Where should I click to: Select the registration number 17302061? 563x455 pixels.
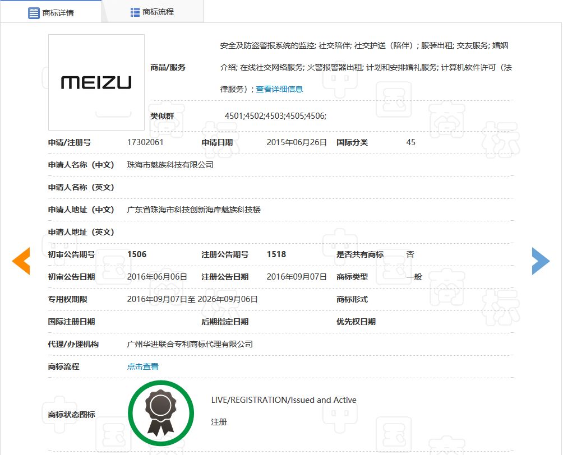click(x=145, y=142)
